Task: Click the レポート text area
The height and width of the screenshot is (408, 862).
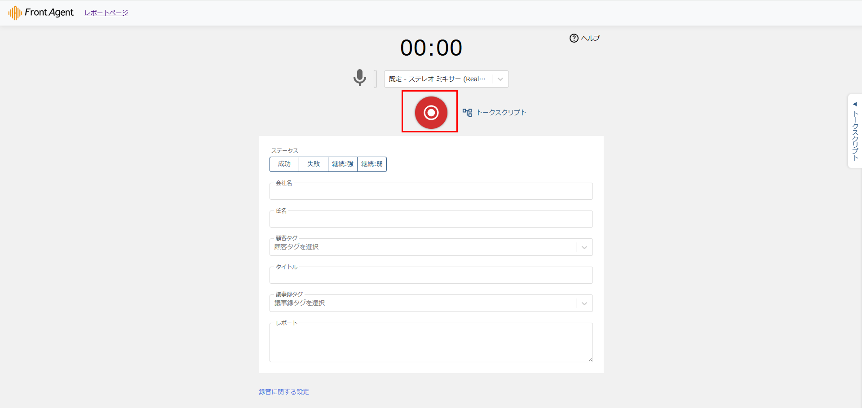Action: pyautogui.click(x=431, y=343)
